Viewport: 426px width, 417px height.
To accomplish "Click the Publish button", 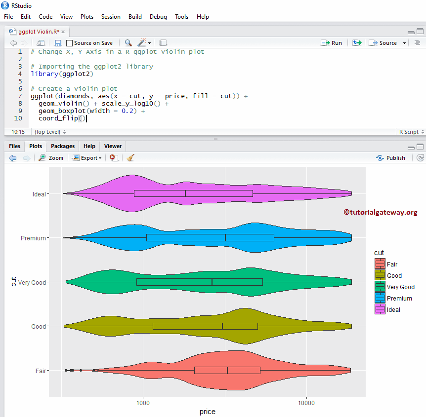I will click(x=390, y=158).
